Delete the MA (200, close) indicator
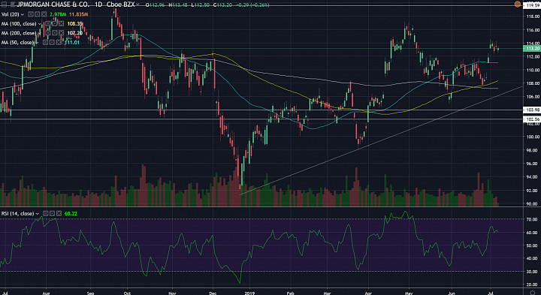541x295 pixels. 61,33
